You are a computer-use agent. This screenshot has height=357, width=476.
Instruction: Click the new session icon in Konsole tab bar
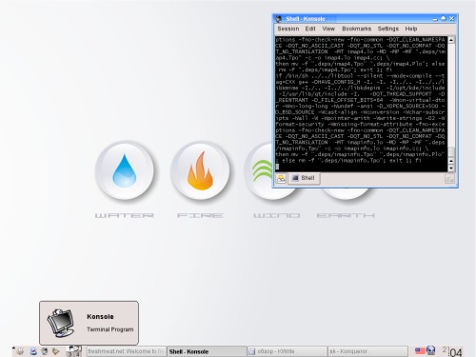281,178
